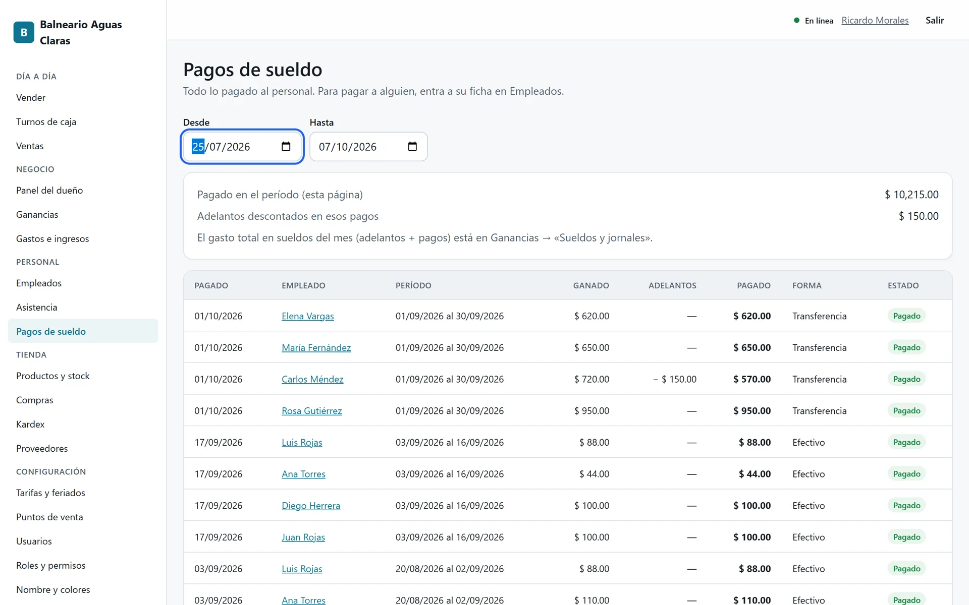Select Roles y permisos in sidebar

(50, 565)
